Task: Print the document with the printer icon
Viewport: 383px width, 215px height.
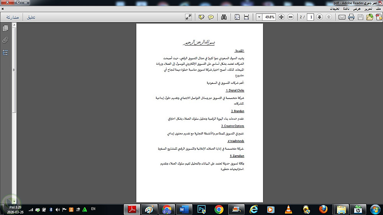Action: point(351,17)
